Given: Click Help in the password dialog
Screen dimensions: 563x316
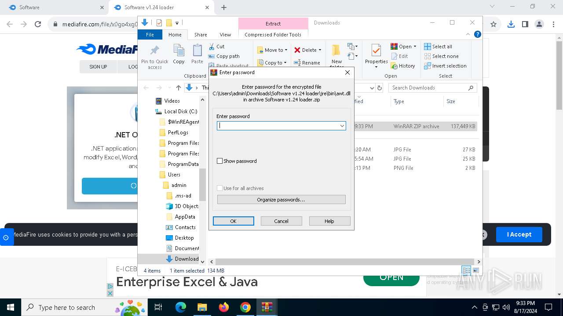Looking at the screenshot, I should (329, 221).
